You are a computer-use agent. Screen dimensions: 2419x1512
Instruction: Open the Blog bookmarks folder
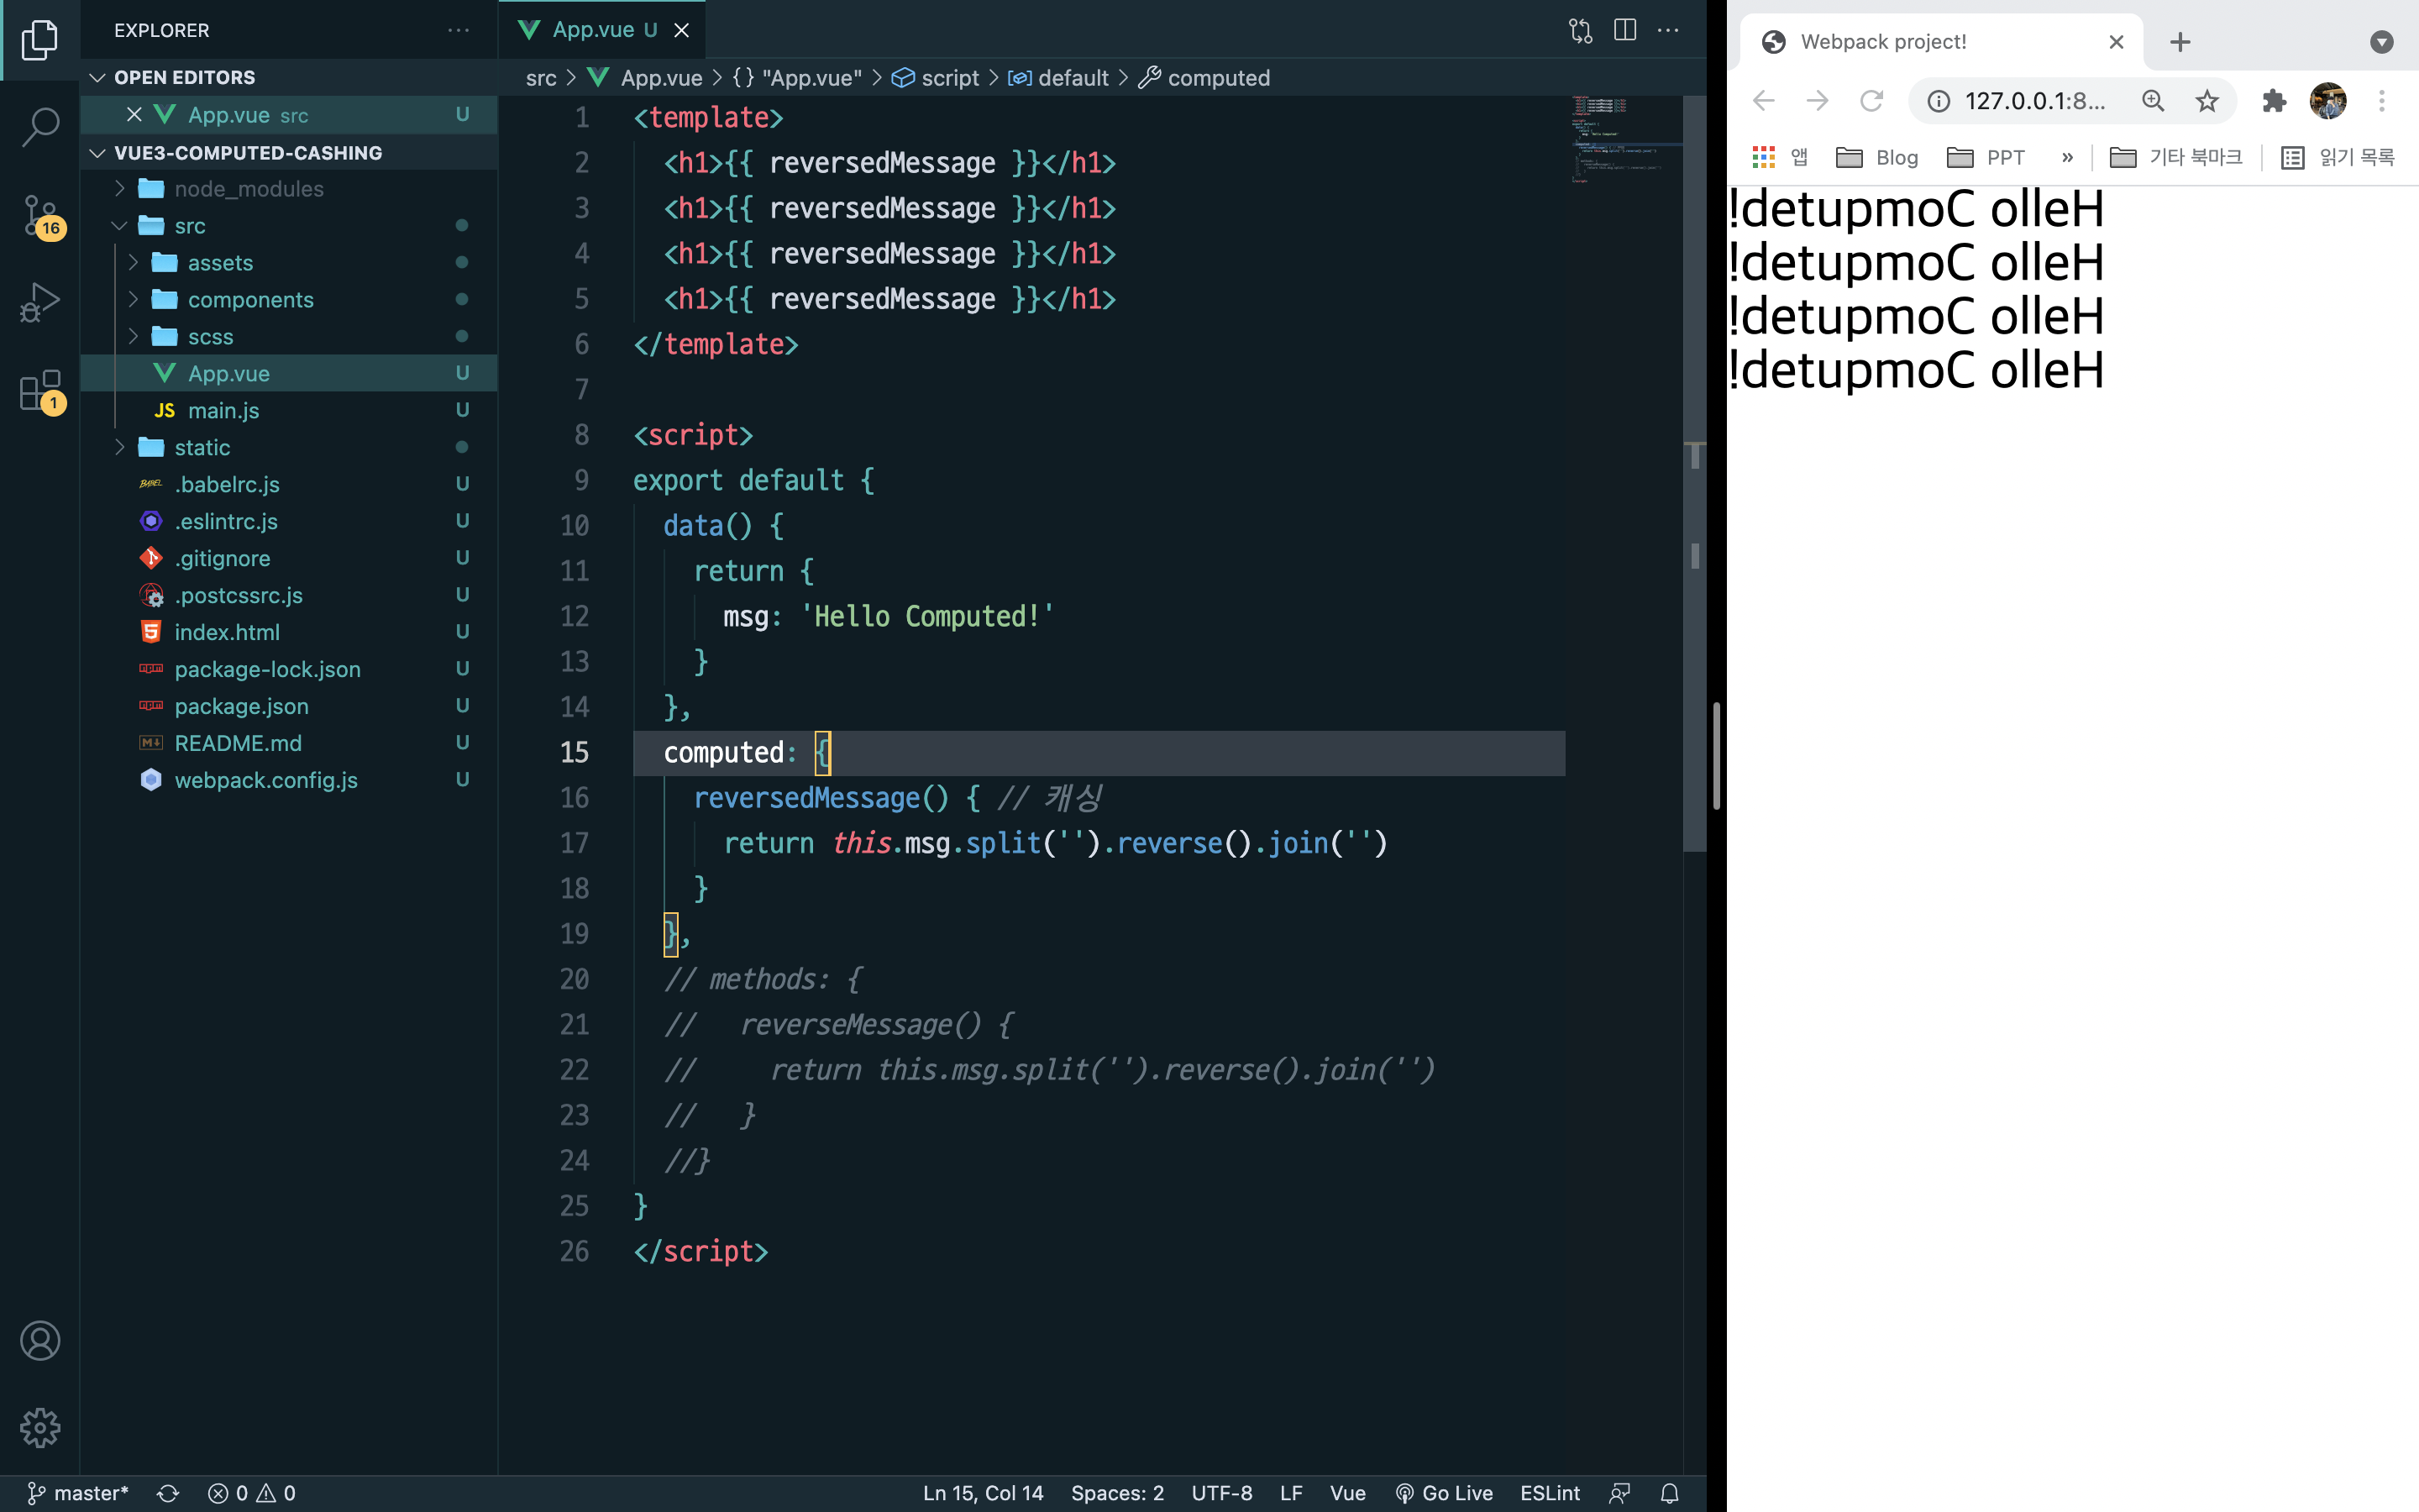pos(1877,157)
